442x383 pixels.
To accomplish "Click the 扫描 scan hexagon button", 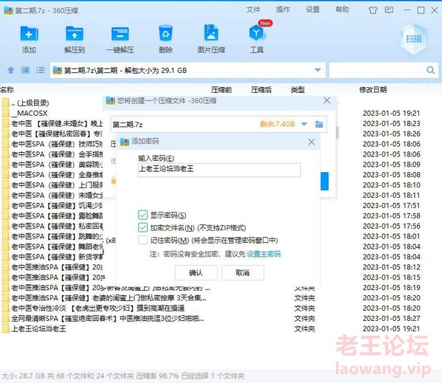I will coord(413,39).
